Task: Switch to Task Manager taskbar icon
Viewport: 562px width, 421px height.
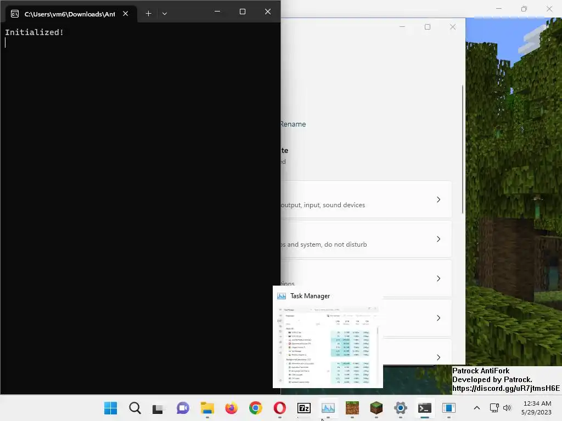Action: pos(328,408)
